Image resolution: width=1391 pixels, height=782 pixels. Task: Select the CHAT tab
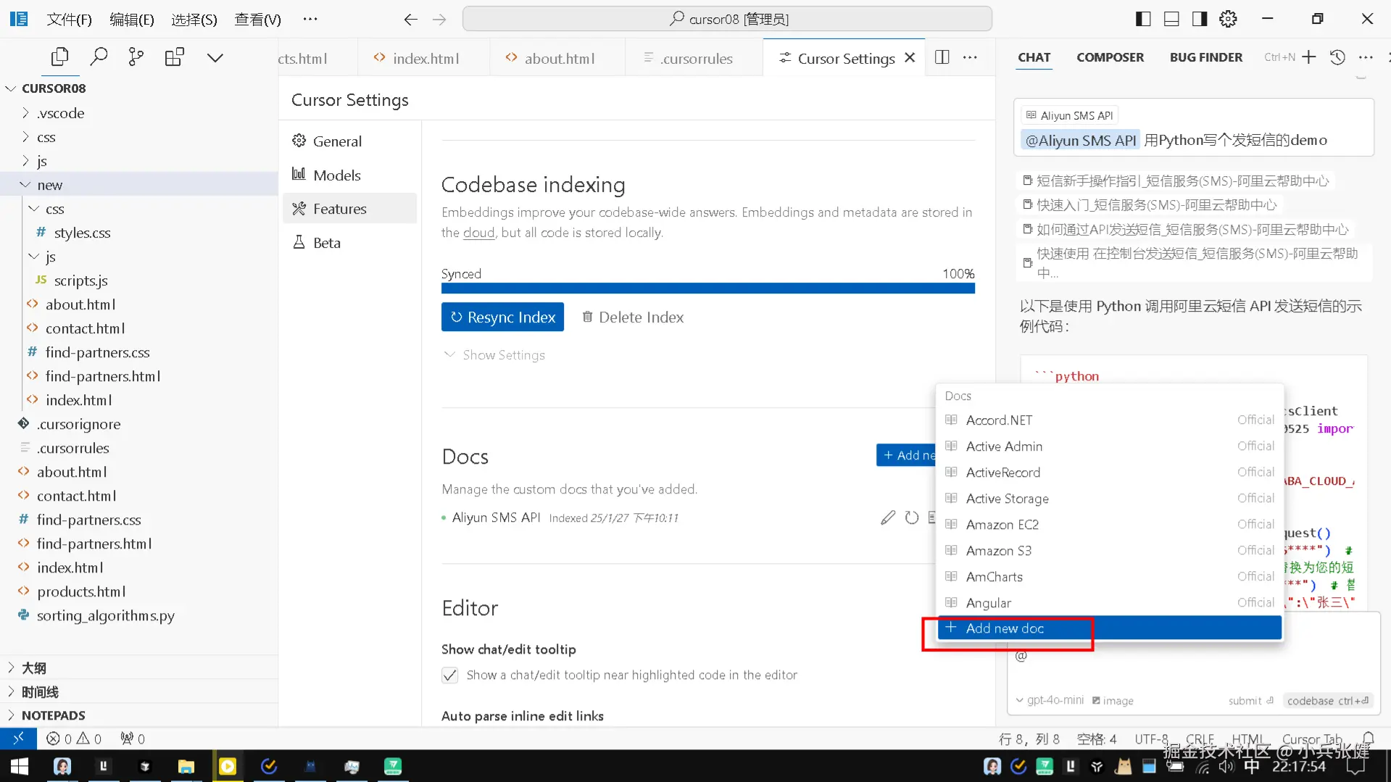(x=1034, y=57)
